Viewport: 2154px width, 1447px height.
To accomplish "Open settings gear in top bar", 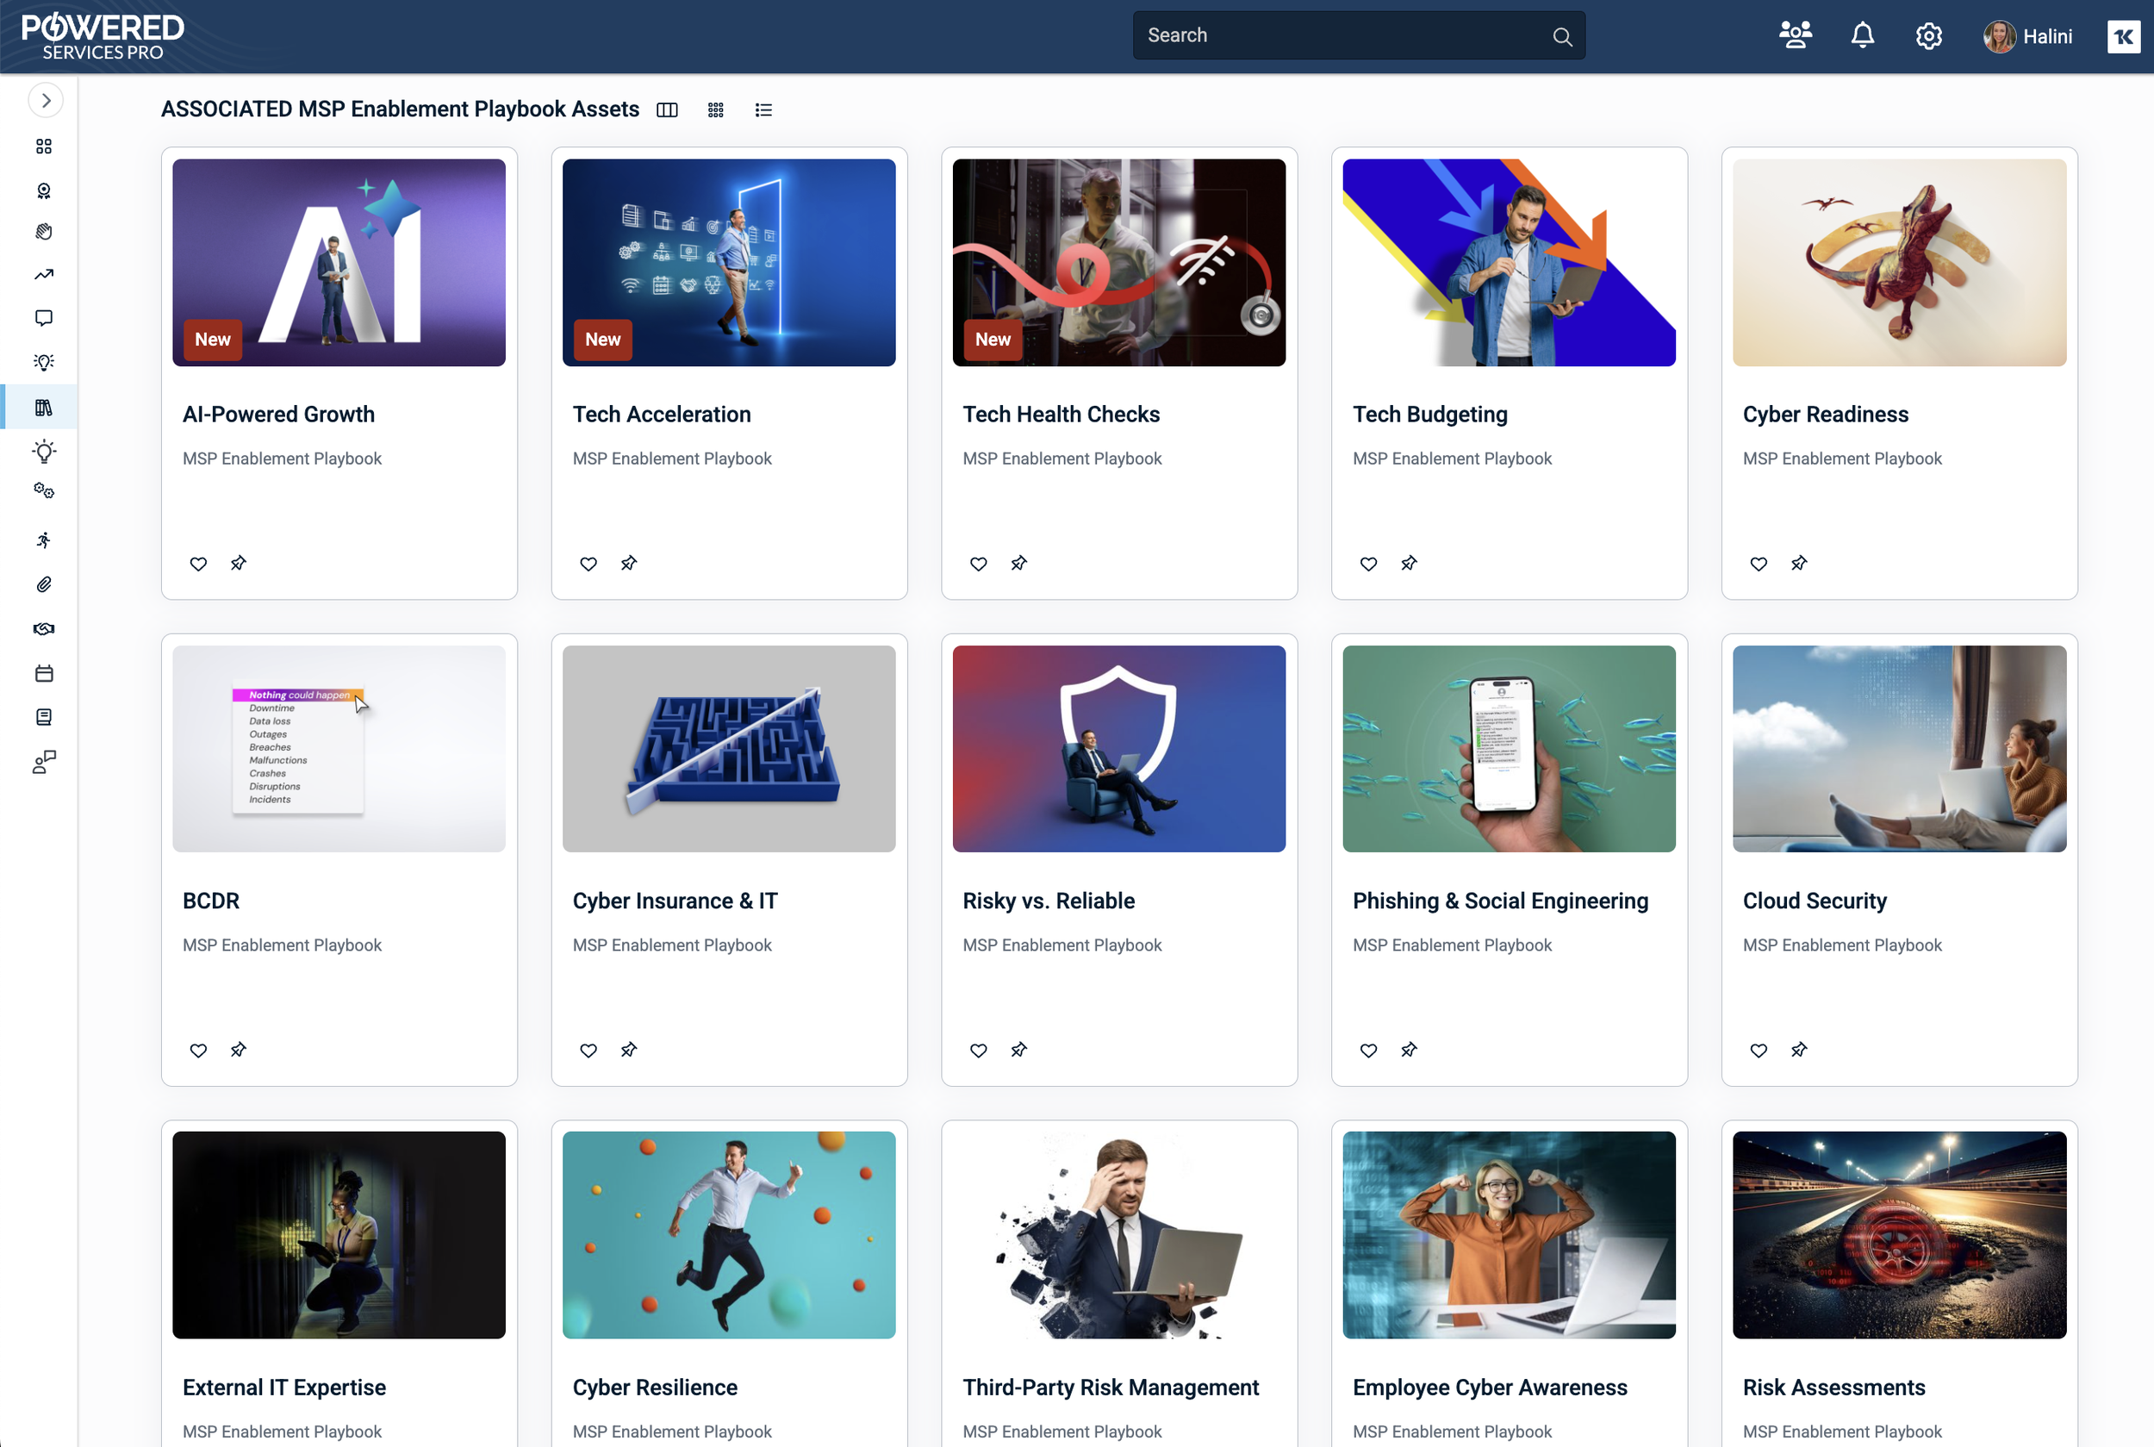I will tap(1928, 36).
